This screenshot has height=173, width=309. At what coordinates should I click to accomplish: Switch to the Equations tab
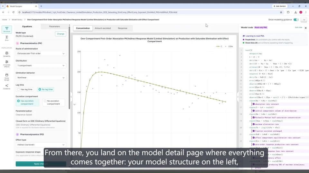pos(27,27)
